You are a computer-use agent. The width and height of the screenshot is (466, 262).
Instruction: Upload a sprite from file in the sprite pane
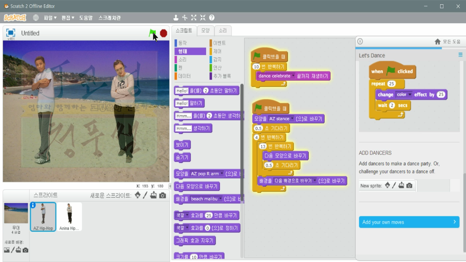(153, 195)
